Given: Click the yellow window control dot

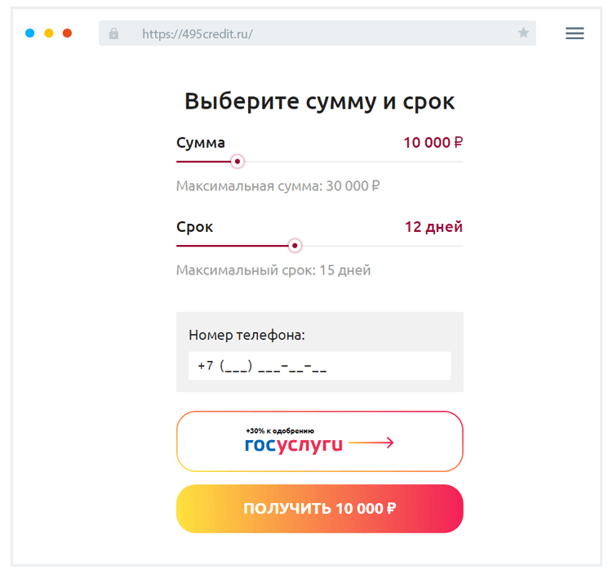Looking at the screenshot, I should coord(49,33).
